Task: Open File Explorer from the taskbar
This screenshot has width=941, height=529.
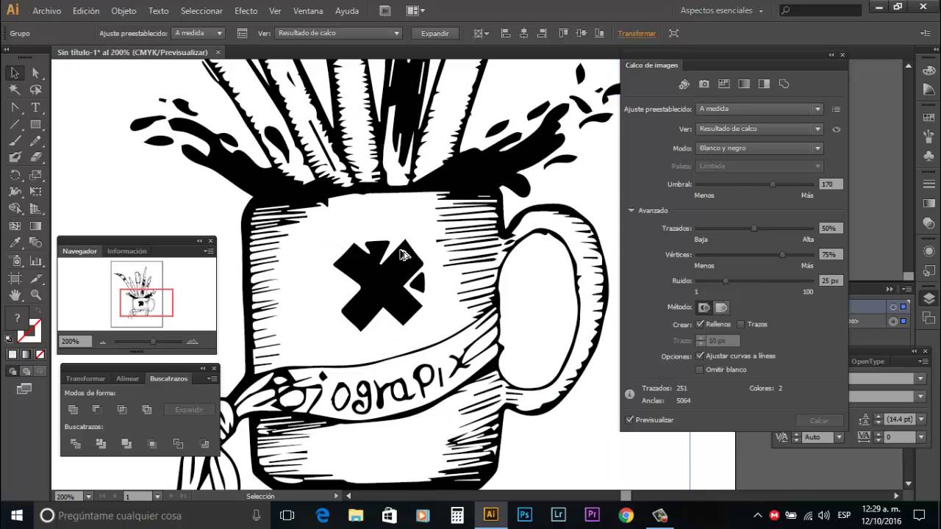Action: click(355, 515)
